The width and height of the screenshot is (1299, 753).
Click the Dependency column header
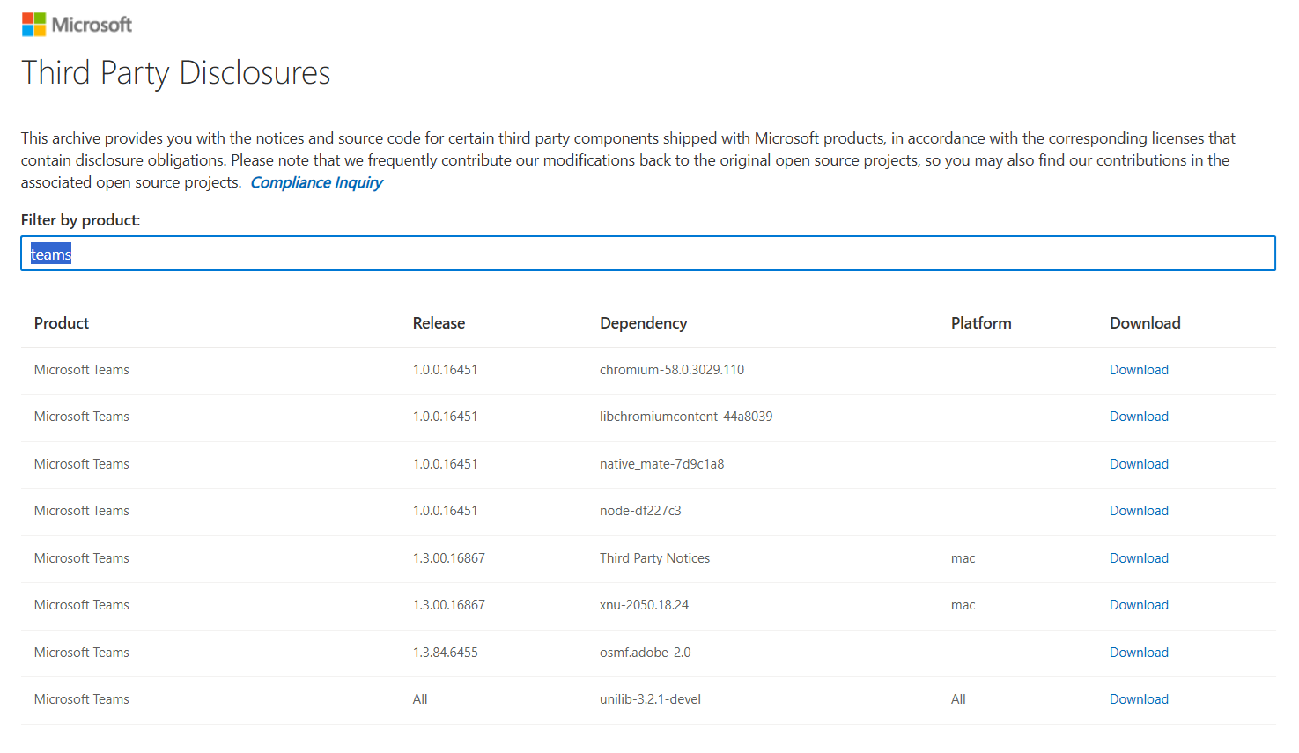click(x=643, y=323)
